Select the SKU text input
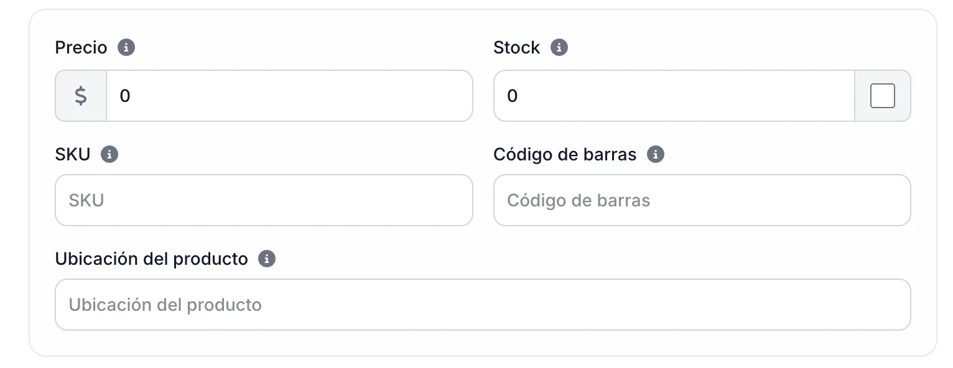 264,200
